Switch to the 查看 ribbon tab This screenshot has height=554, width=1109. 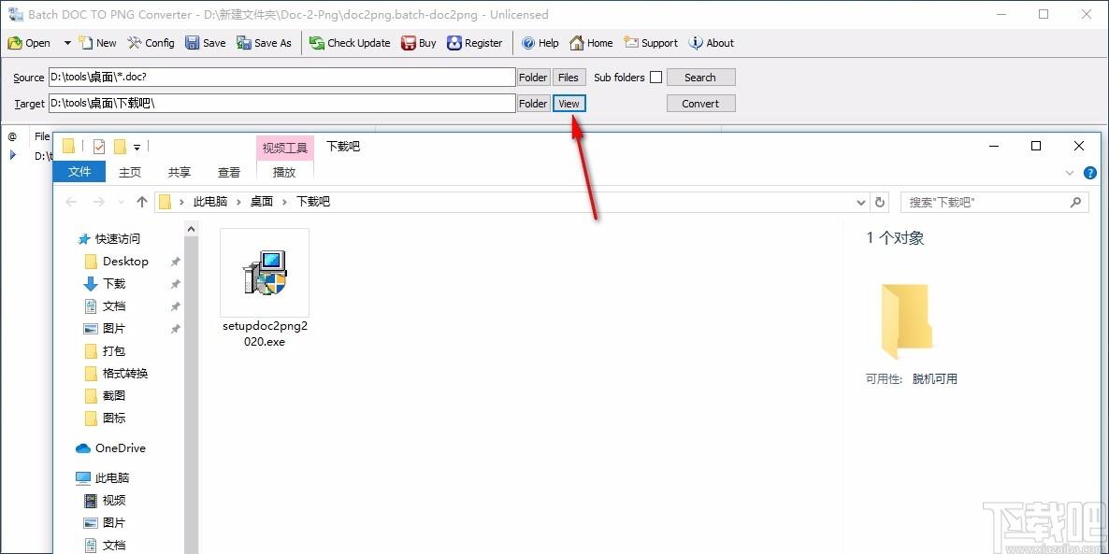click(229, 172)
